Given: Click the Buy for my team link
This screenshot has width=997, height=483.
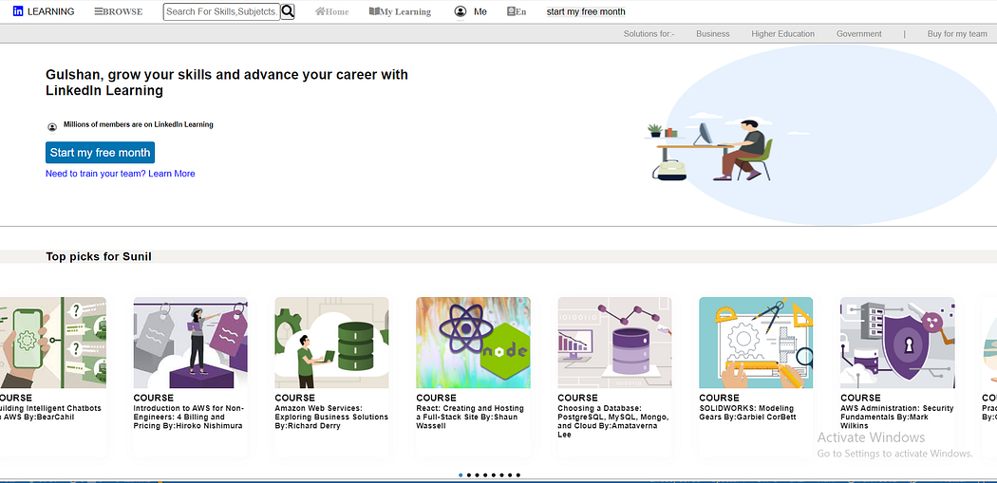Looking at the screenshot, I should [x=957, y=33].
